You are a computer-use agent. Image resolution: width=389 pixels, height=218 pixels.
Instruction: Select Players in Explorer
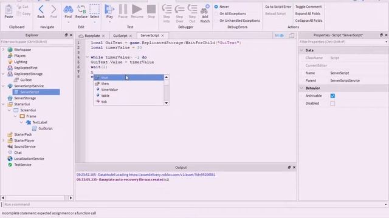[x=19, y=56]
